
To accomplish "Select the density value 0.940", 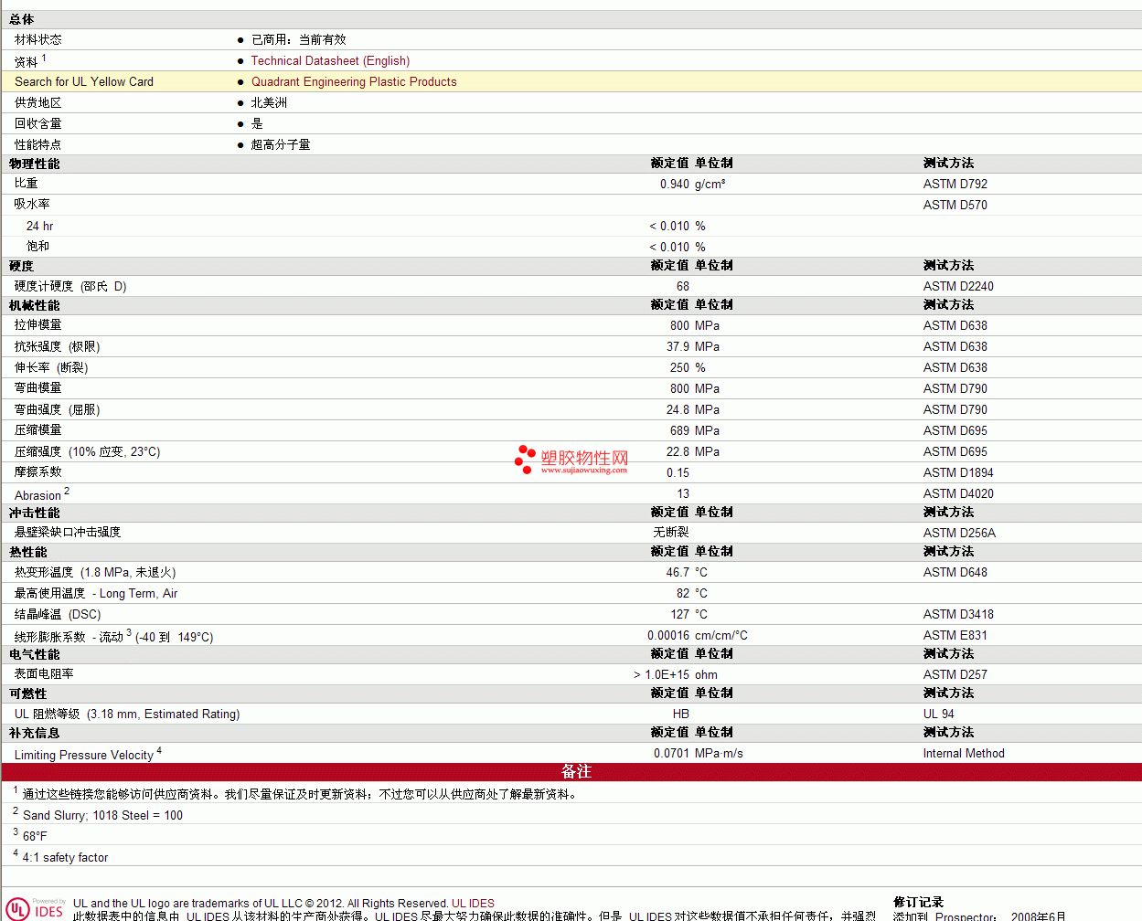I will [675, 184].
